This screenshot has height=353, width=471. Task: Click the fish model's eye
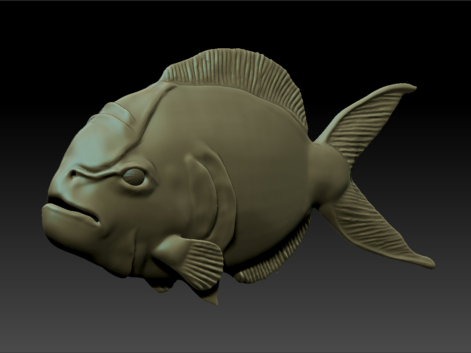coord(134,177)
